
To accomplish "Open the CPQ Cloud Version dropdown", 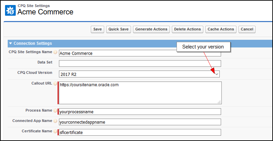I will (217, 74).
